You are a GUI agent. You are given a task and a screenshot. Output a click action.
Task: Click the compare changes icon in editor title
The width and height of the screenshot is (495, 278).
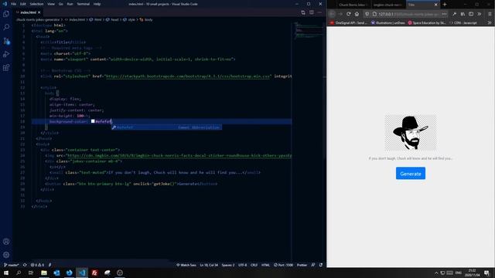pos(303,12)
